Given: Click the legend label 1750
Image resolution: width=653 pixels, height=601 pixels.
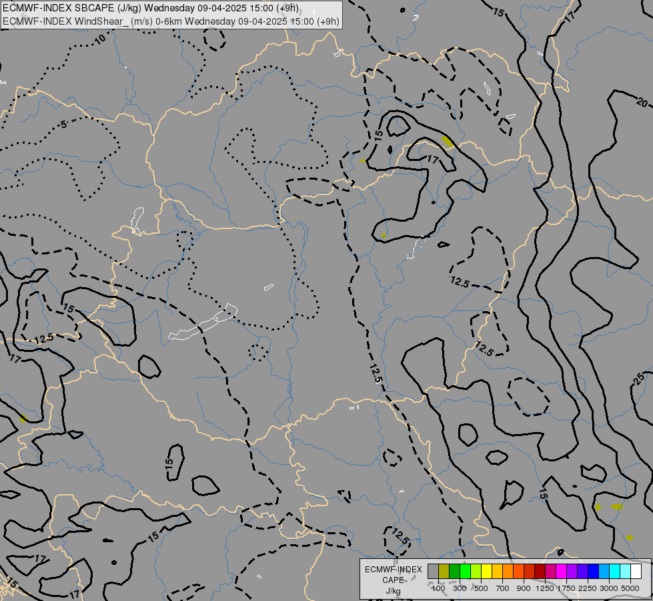Looking at the screenshot, I should (566, 588).
